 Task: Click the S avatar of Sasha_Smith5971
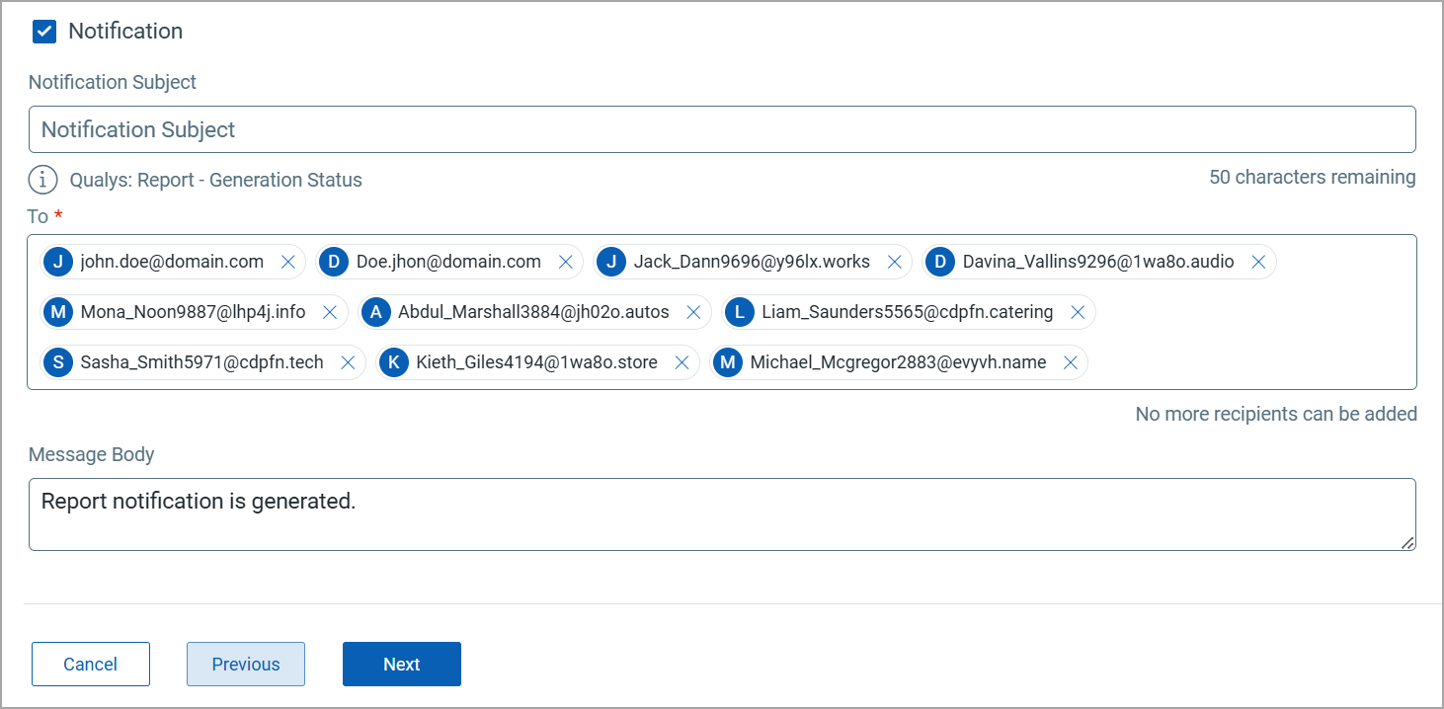pos(58,362)
